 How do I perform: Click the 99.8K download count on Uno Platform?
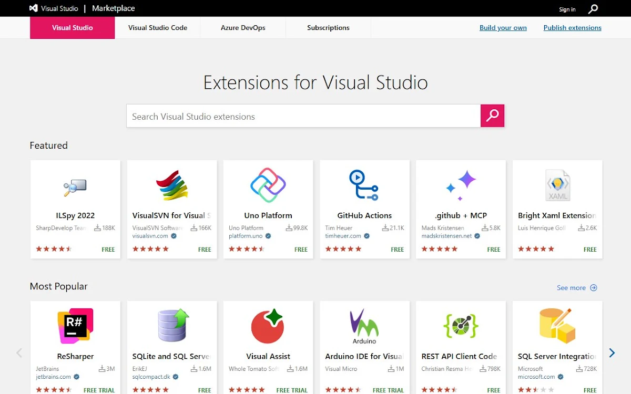pyautogui.click(x=300, y=228)
